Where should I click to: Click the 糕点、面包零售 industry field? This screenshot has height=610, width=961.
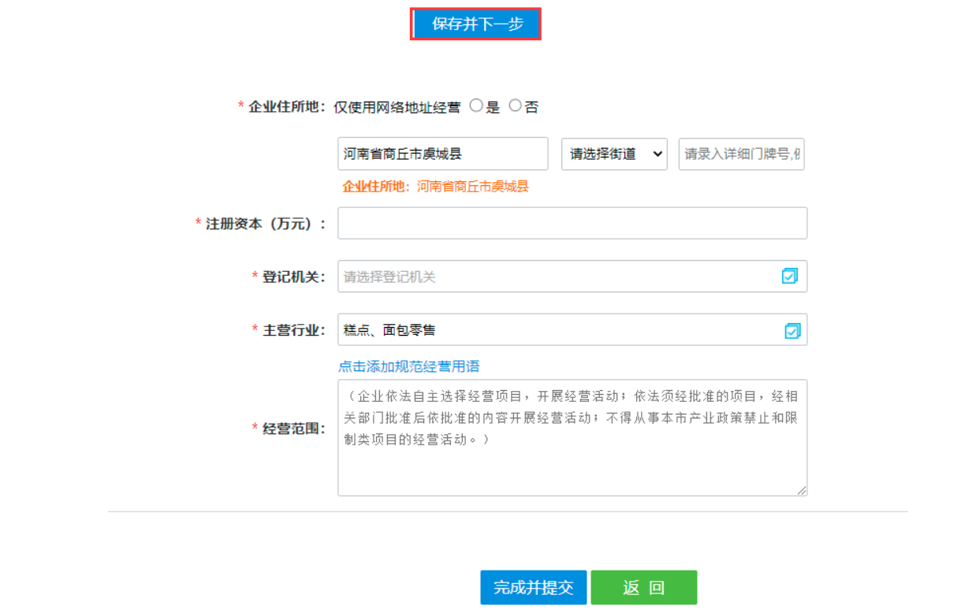tap(552, 329)
